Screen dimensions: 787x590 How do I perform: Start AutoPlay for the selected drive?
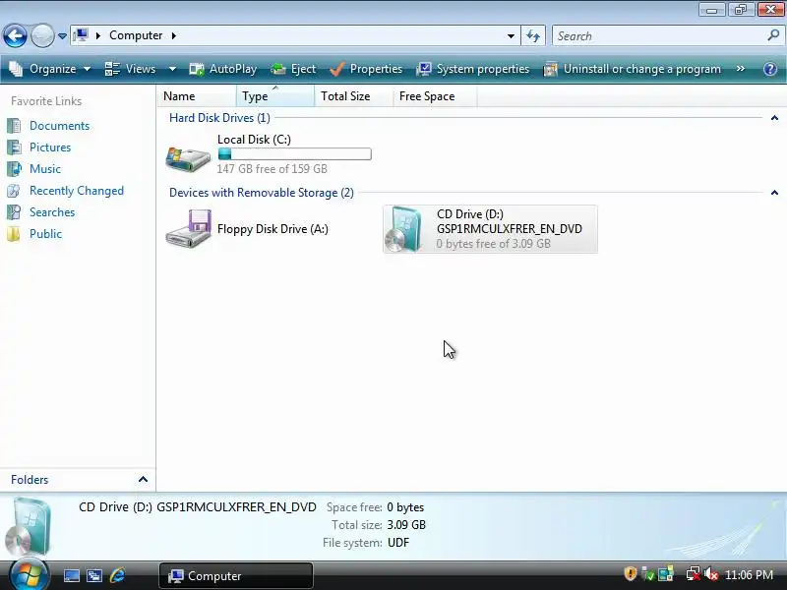pos(223,69)
